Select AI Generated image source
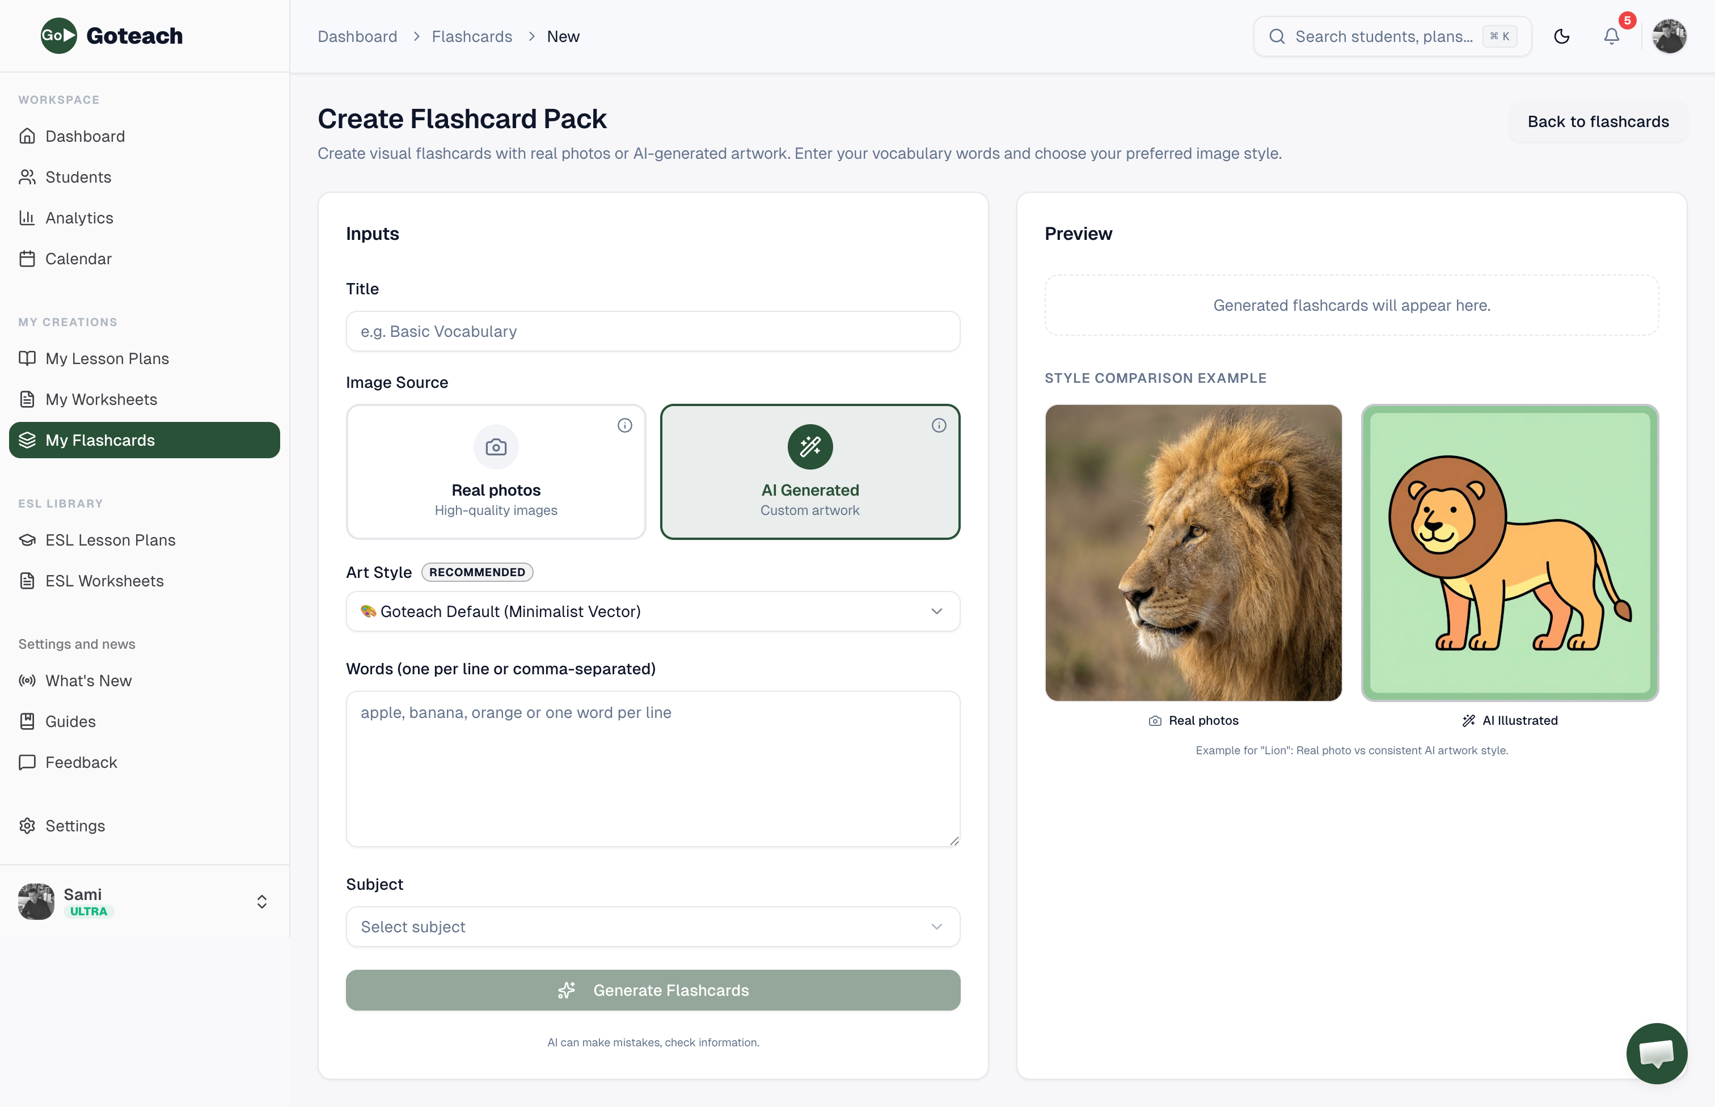This screenshot has width=1715, height=1107. tap(810, 472)
